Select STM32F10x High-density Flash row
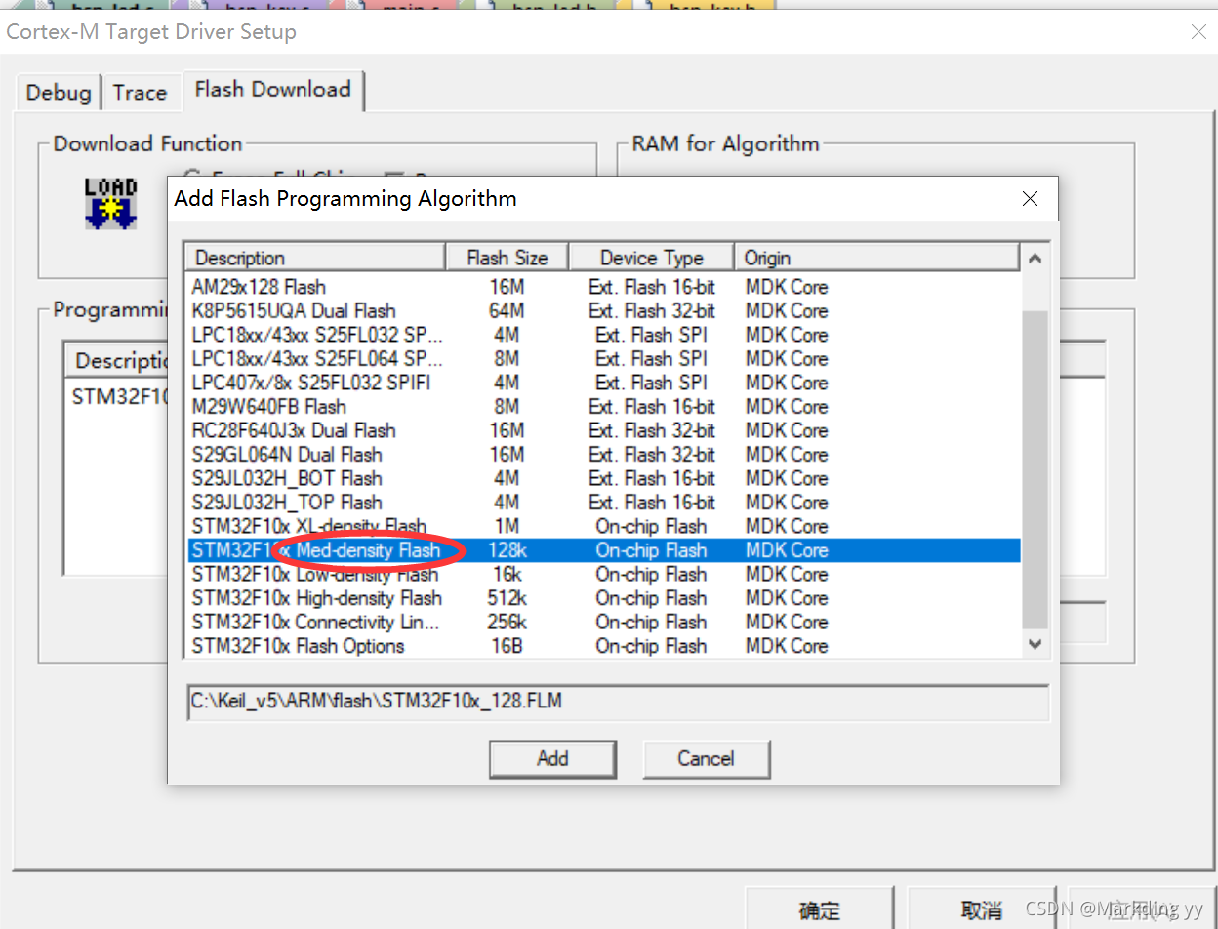 click(603, 598)
